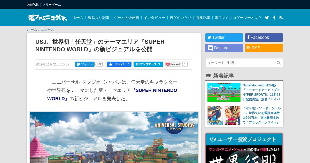This screenshot has height=163, width=310.
Task: Open 若ゲのいたり menu item
Action: [x=181, y=18]
